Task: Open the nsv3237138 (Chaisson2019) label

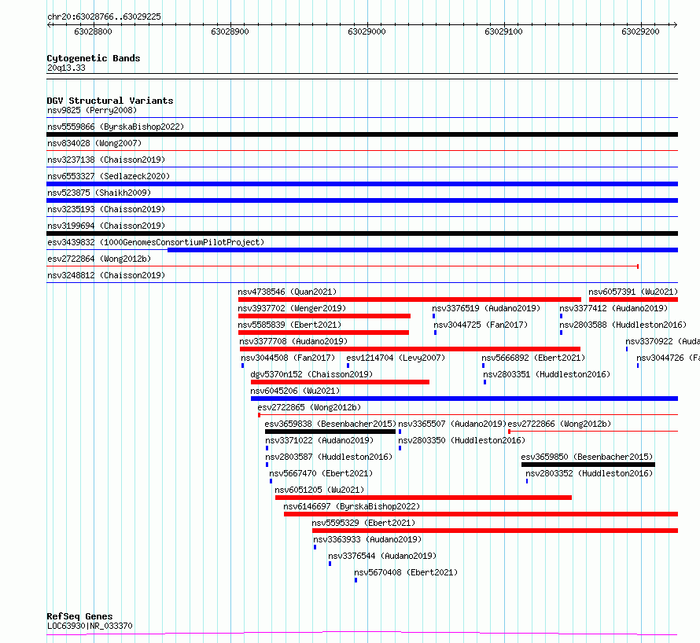Action: (106, 160)
